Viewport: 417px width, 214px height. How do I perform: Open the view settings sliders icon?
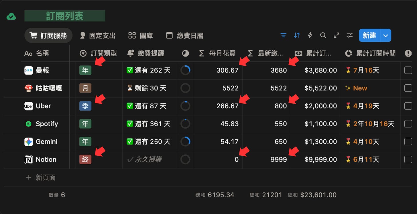(350, 35)
